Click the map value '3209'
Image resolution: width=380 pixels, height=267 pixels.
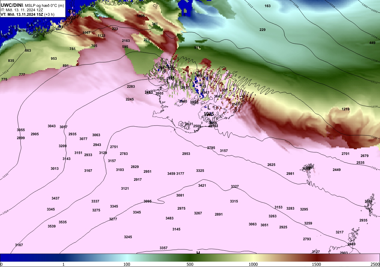pyautogui.click(x=63, y=146)
